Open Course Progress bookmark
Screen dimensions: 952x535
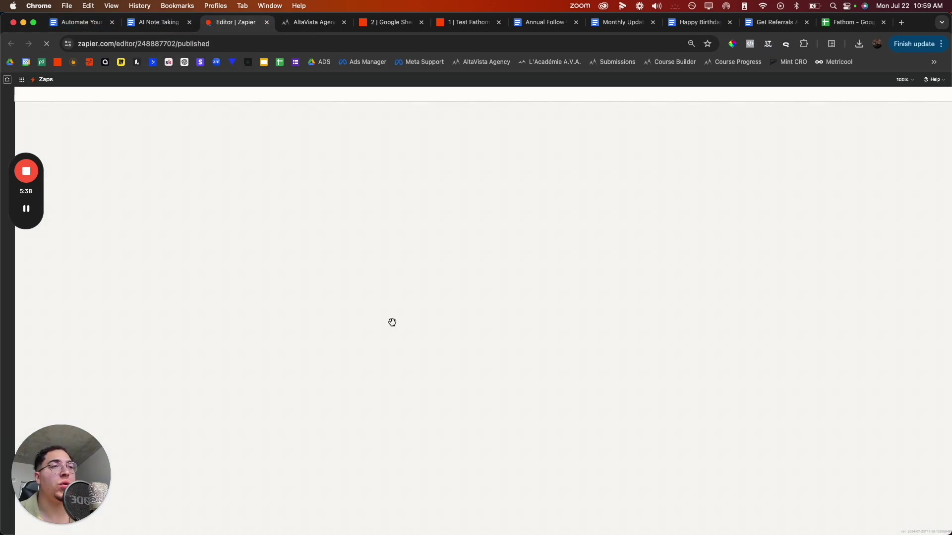(732, 62)
